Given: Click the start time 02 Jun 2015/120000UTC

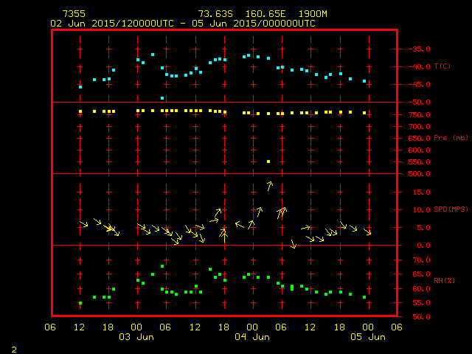Looking at the screenshot, I should tap(112, 23).
